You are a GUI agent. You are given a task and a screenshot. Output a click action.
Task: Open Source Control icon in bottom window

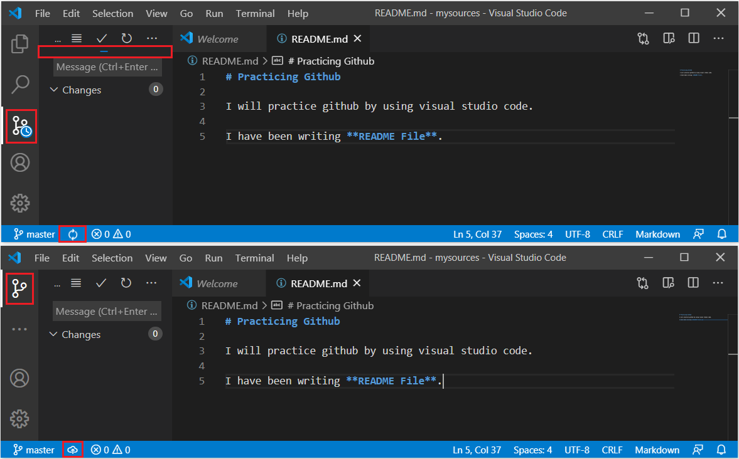point(19,288)
